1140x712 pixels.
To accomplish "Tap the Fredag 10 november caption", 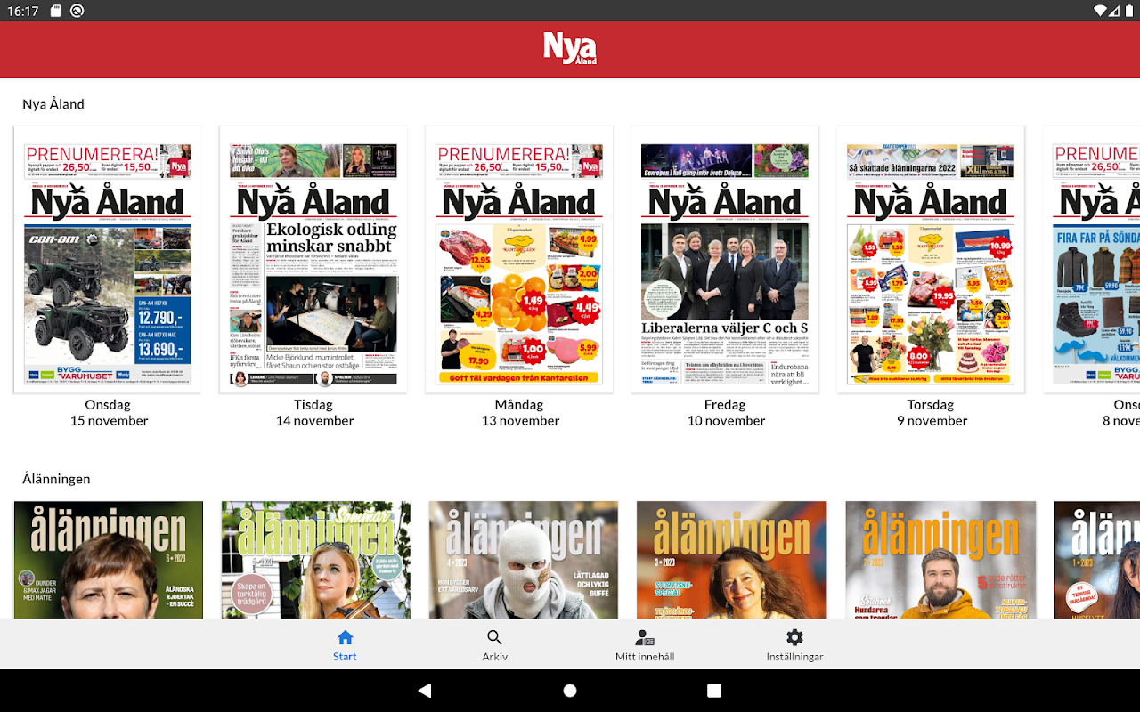I will pos(726,412).
